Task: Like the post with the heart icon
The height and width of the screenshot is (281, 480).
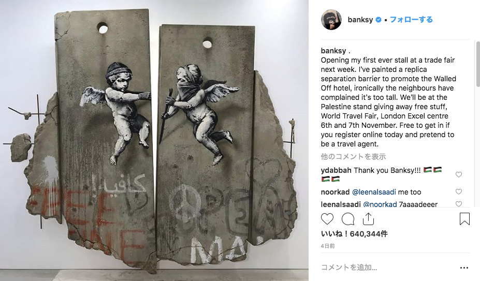Action: click(x=327, y=219)
